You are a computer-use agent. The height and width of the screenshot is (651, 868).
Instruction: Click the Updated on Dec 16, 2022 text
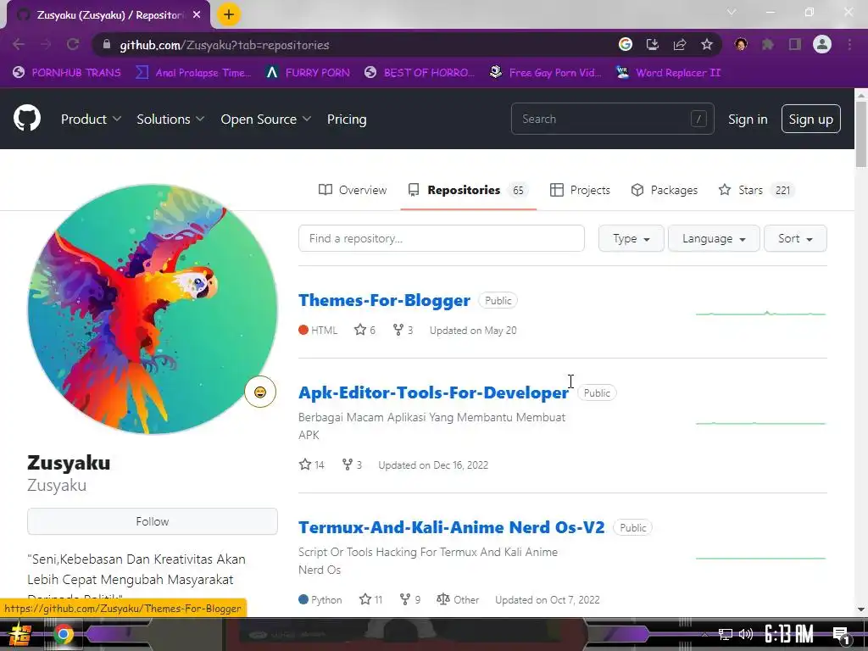tap(433, 465)
